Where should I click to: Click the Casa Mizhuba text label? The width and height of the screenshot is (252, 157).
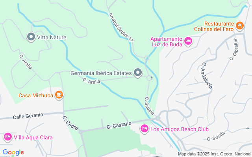pyautogui.click(x=36, y=95)
